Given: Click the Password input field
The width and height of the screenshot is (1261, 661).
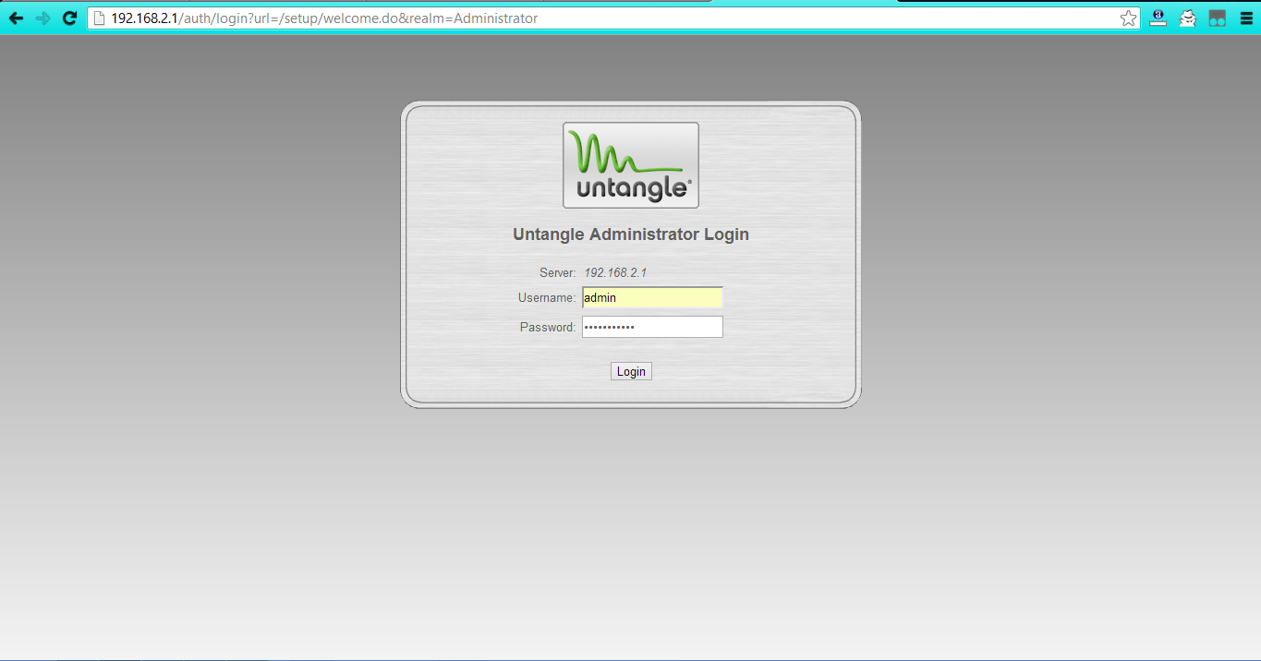Looking at the screenshot, I should [x=652, y=327].
